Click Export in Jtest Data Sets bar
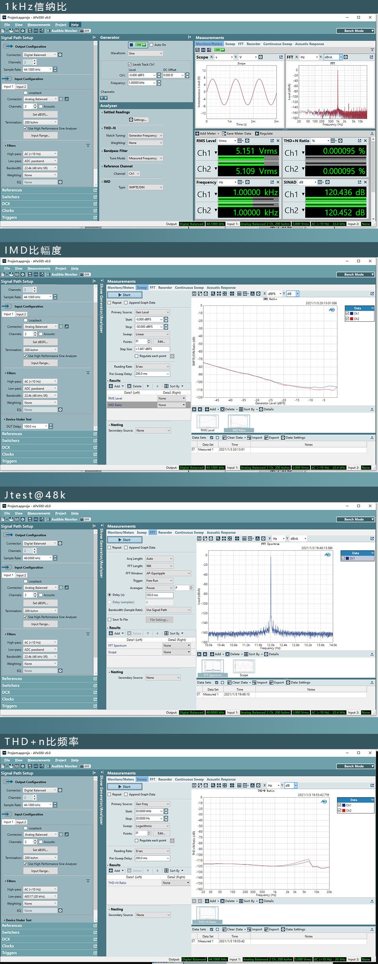The image size is (378, 964). point(277,682)
